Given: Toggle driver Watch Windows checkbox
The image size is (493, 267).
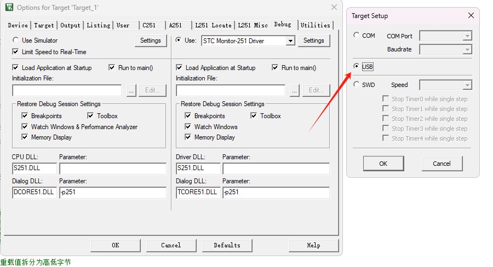Looking at the screenshot, I should click(x=188, y=126).
